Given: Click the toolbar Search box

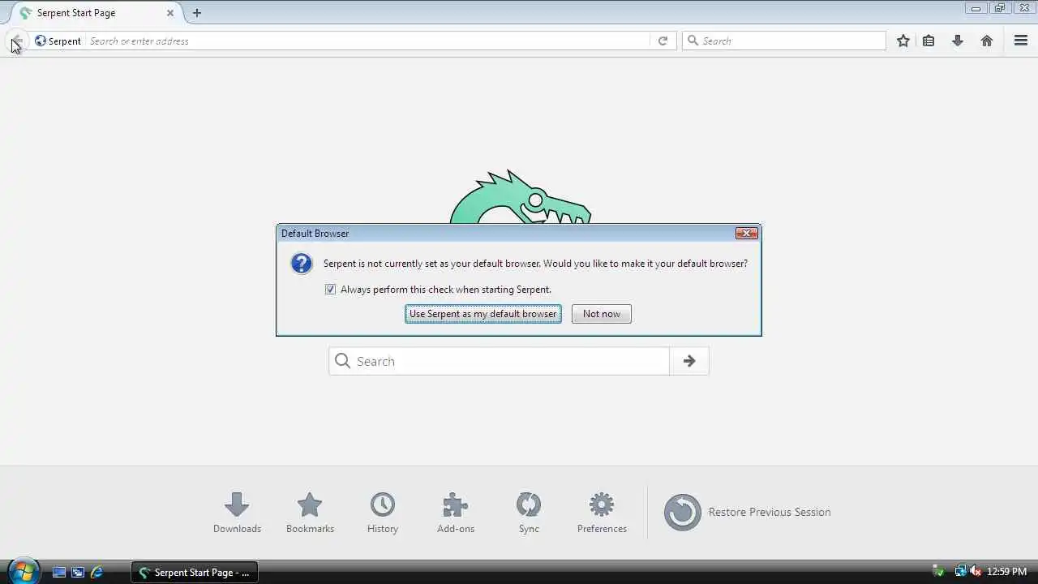Looking at the screenshot, I should coord(784,41).
